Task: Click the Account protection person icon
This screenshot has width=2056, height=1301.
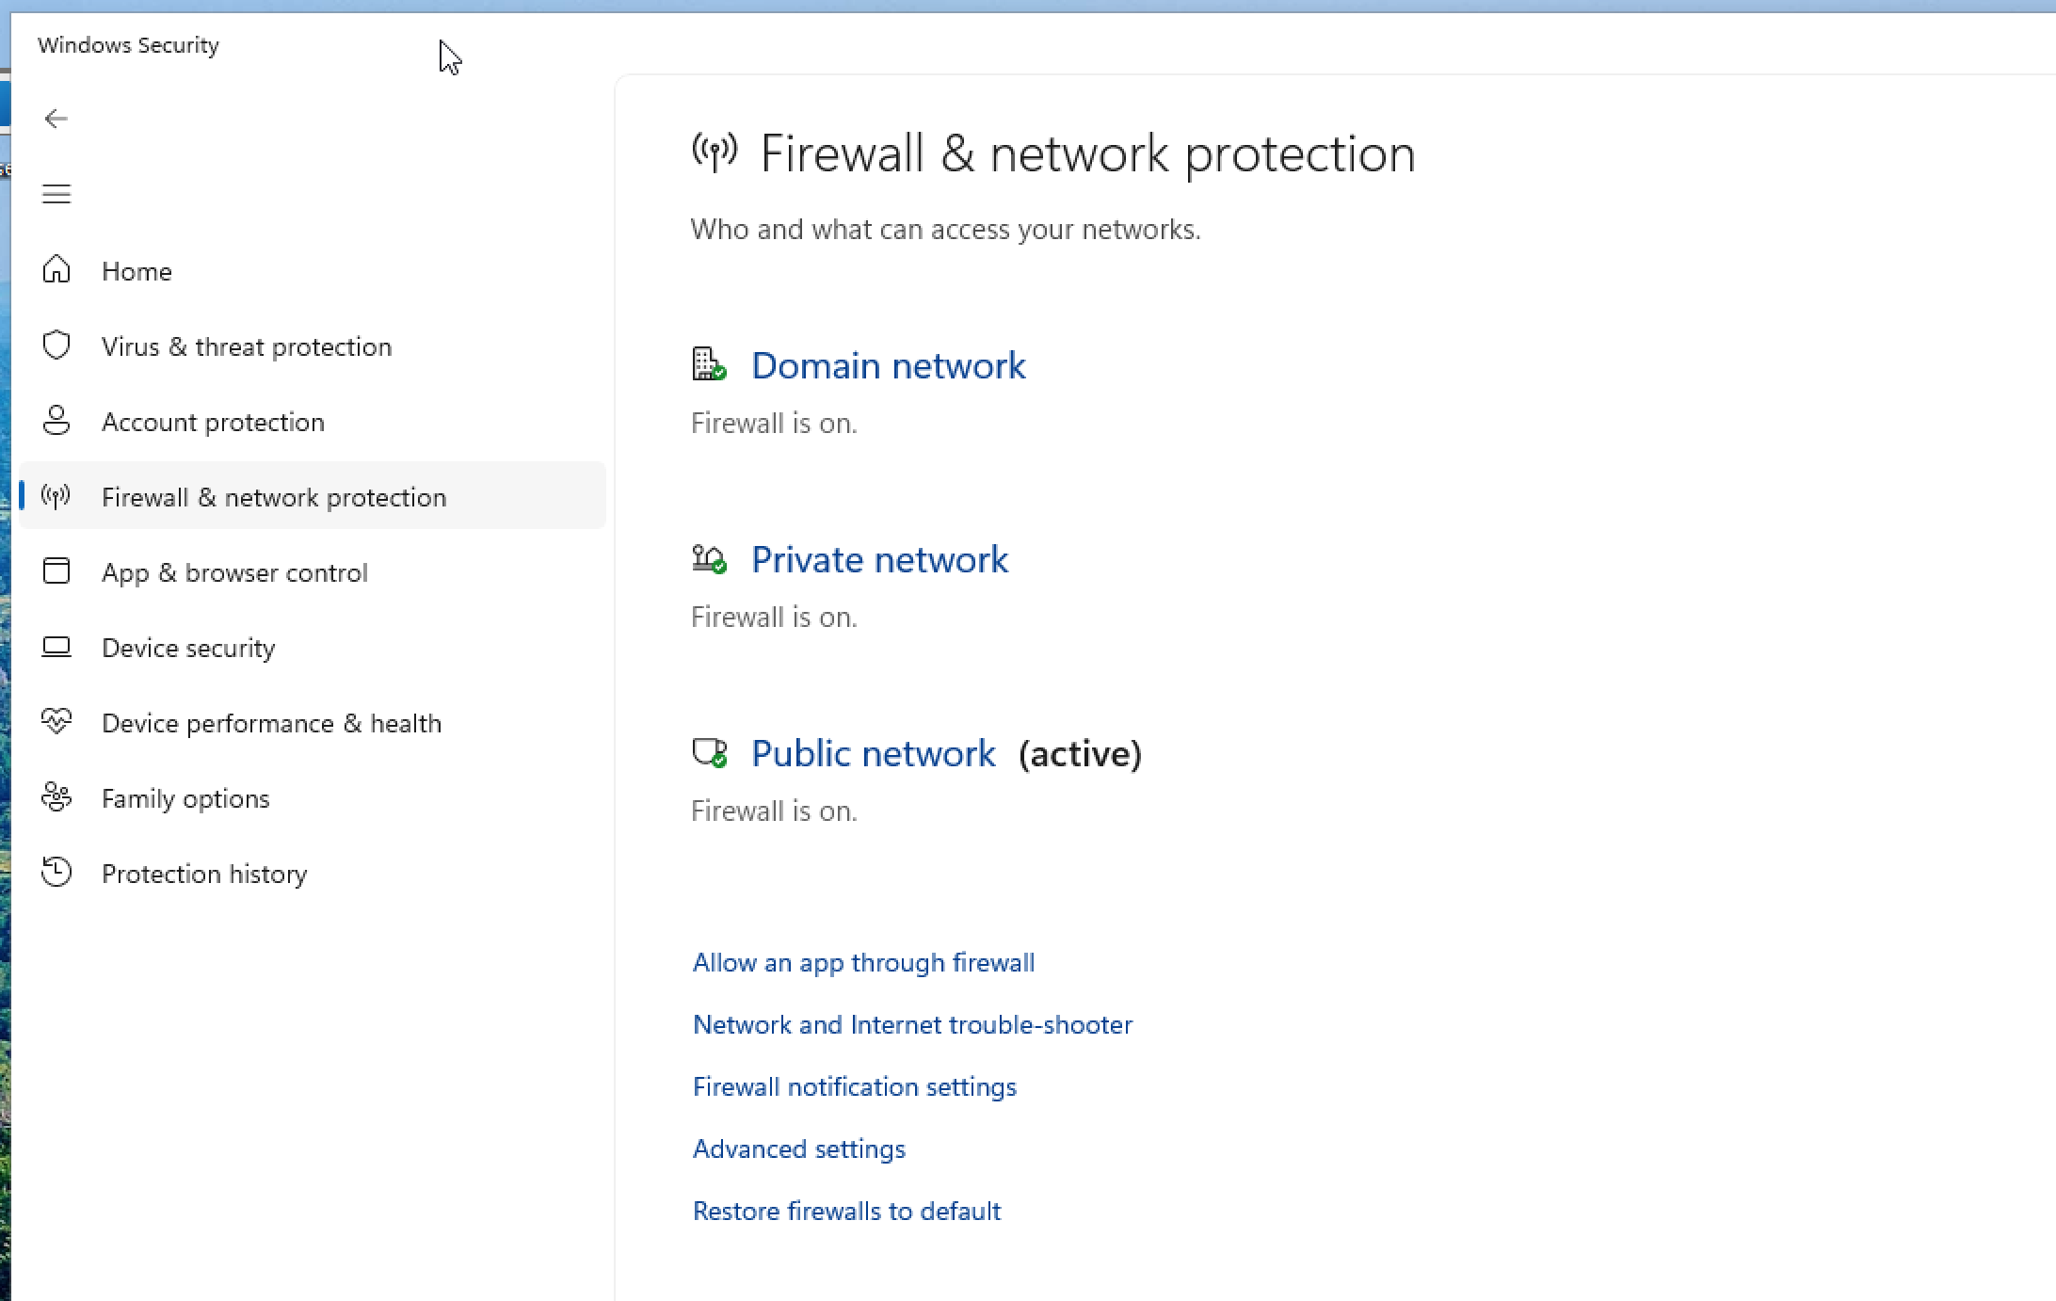Action: (56, 421)
